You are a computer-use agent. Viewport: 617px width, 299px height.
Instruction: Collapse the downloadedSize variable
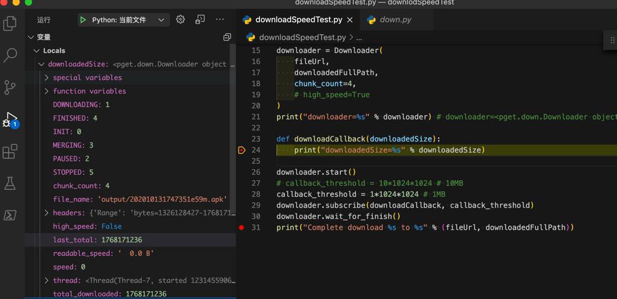[42, 64]
